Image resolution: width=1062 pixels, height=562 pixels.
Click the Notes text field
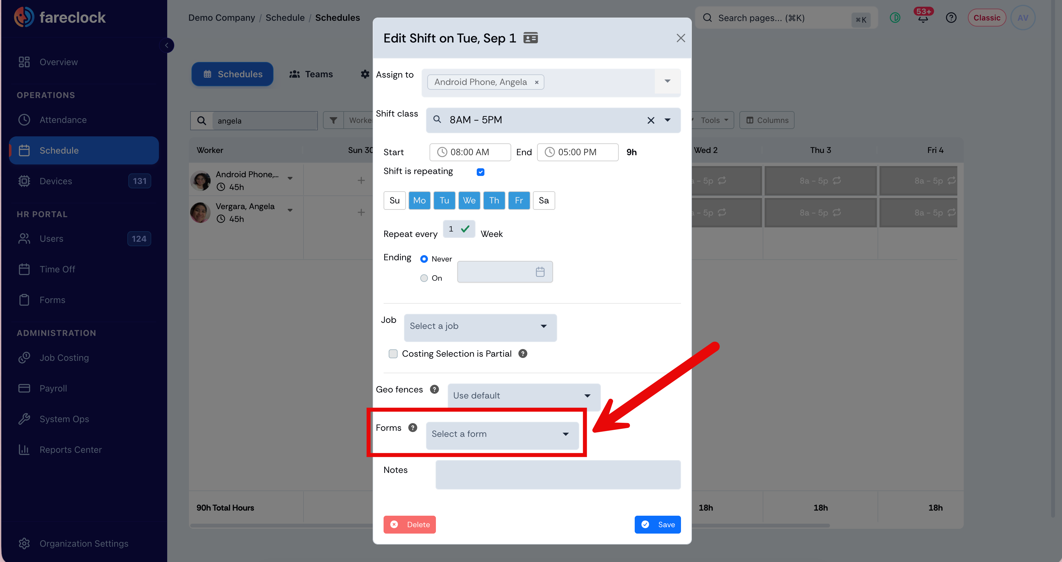tap(558, 475)
